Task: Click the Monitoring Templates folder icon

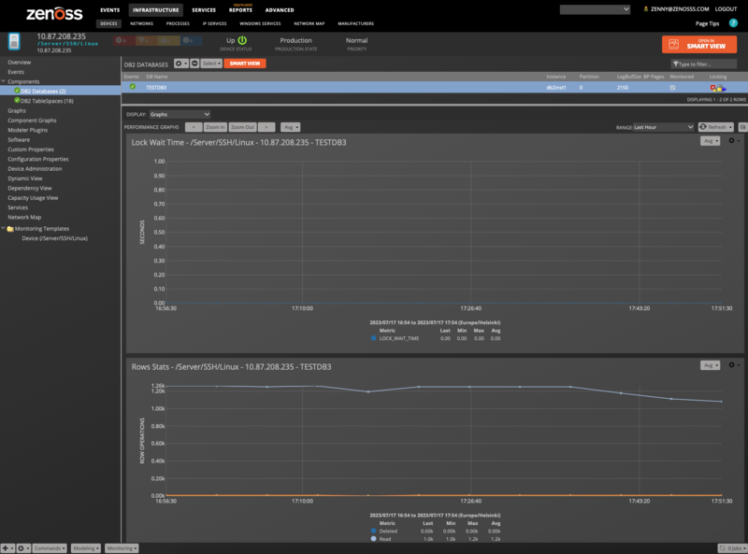Action: tap(10, 229)
